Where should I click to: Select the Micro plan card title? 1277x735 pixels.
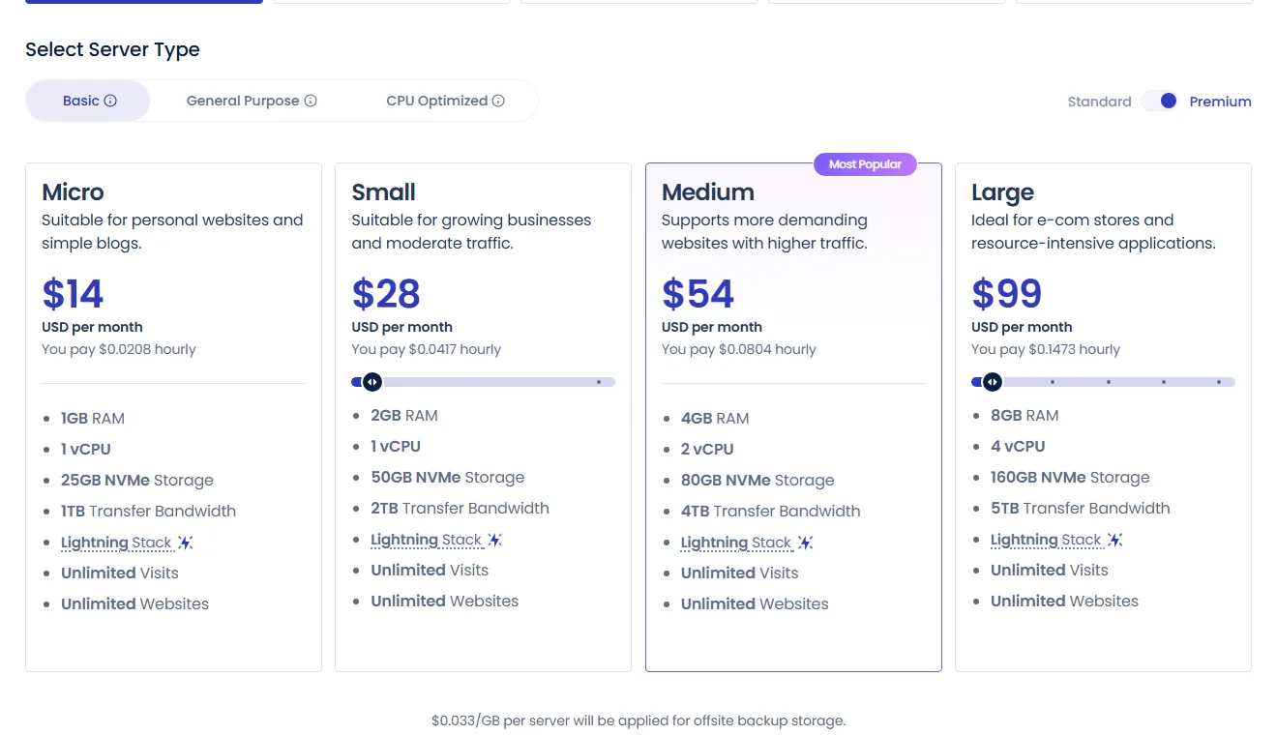point(73,191)
